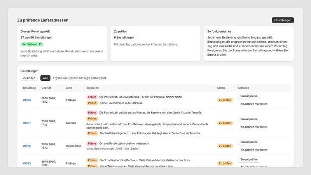
Task: Click the 'Fehler' badge in order #1088 row
Action: [x=92, y=97]
